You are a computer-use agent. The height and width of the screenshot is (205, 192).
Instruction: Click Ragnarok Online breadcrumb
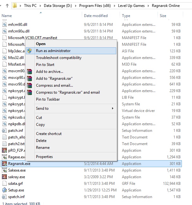pyautogui.click(x=166, y=6)
